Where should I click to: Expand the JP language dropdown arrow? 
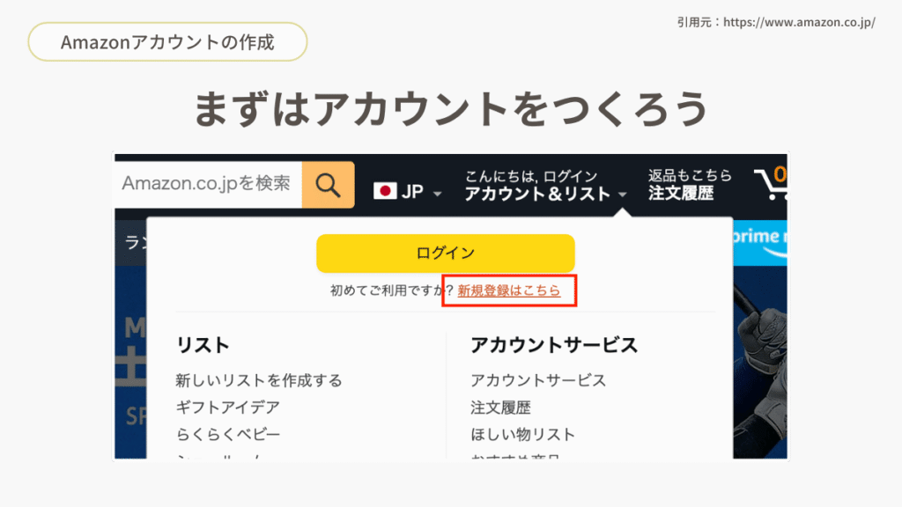[x=437, y=194]
